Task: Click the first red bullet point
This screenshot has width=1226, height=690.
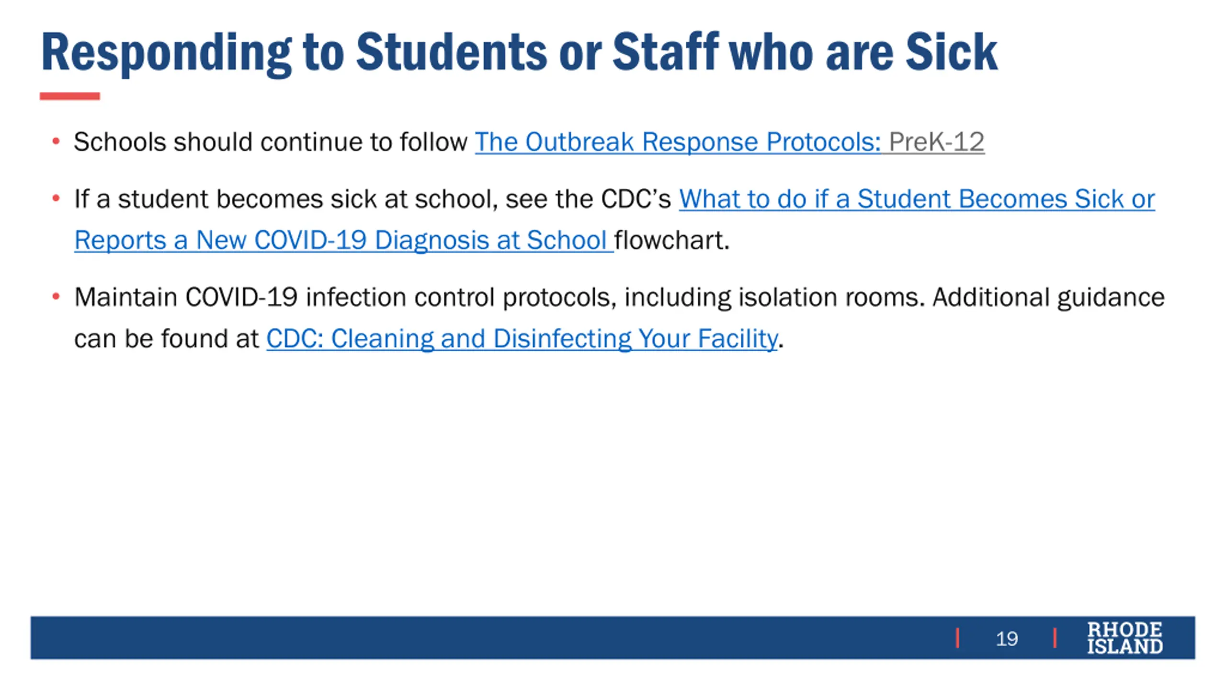Action: (56, 141)
